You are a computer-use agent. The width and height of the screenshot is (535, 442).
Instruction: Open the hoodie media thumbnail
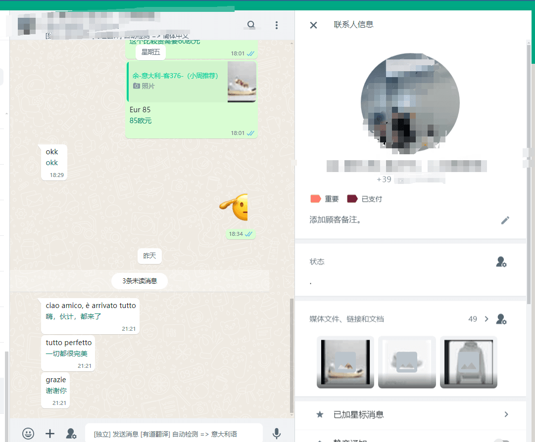click(x=468, y=362)
